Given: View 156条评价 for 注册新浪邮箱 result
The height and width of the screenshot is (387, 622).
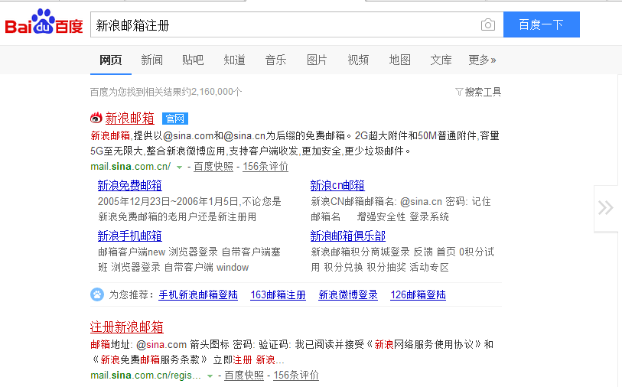Looking at the screenshot, I should (x=296, y=375).
